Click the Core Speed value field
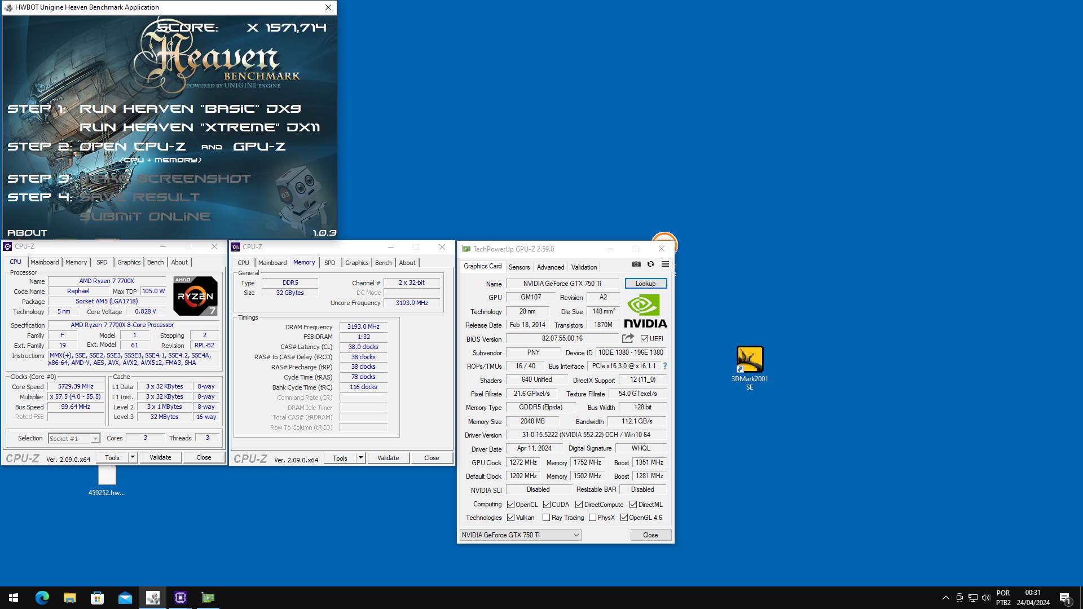 76,387
